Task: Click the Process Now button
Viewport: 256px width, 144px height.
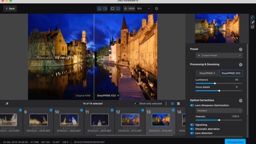Action: 235,142
